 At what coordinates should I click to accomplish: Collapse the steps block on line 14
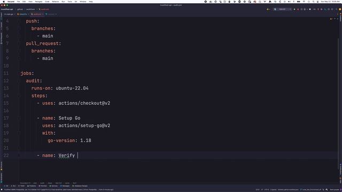19,96
